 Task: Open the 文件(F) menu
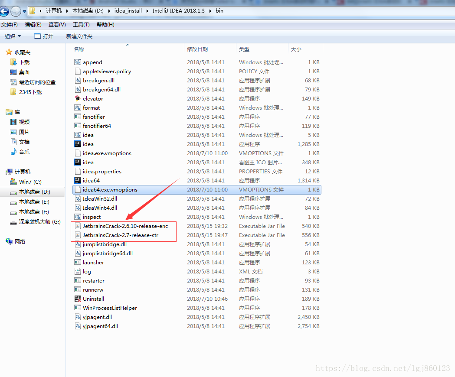pos(9,25)
